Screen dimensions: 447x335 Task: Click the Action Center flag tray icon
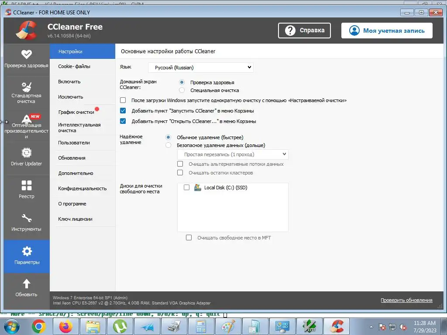point(382,327)
